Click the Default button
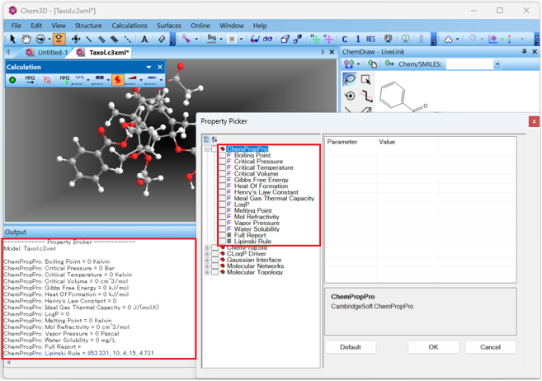The width and height of the screenshot is (542, 381). 351,347
